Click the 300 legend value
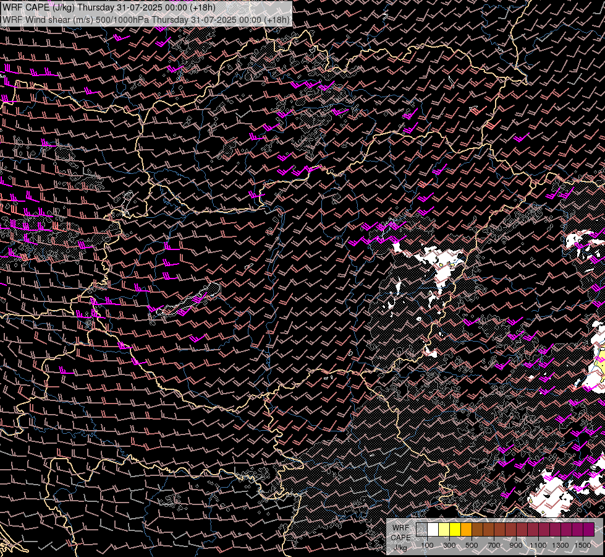605x557 pixels. pos(449,545)
